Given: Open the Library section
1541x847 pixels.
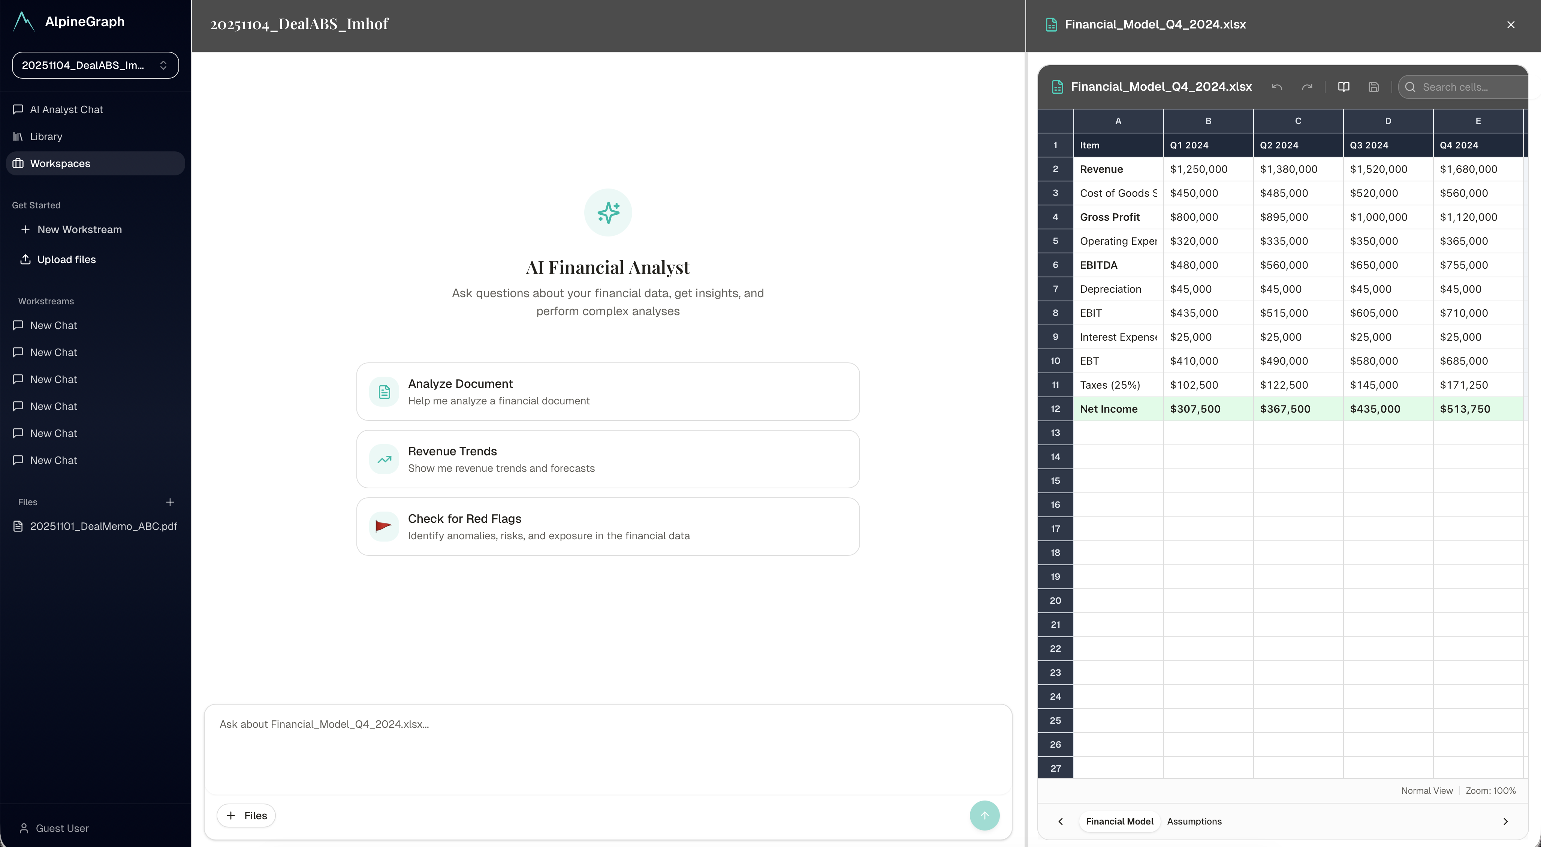Looking at the screenshot, I should click(46, 136).
